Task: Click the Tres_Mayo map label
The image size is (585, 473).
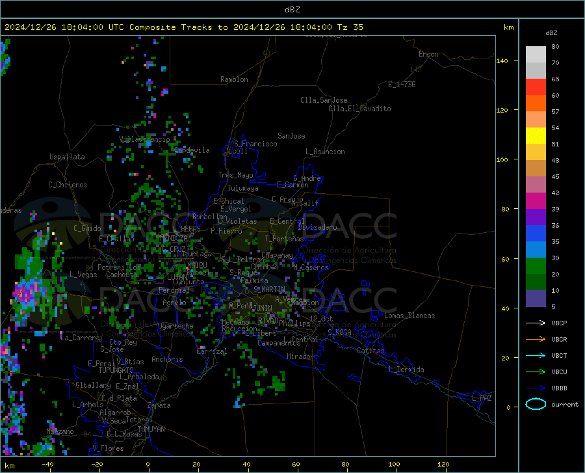Action: pyautogui.click(x=235, y=175)
